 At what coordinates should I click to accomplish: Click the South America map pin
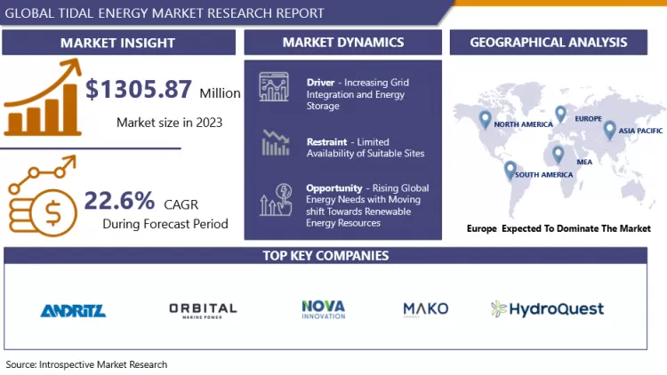click(510, 170)
